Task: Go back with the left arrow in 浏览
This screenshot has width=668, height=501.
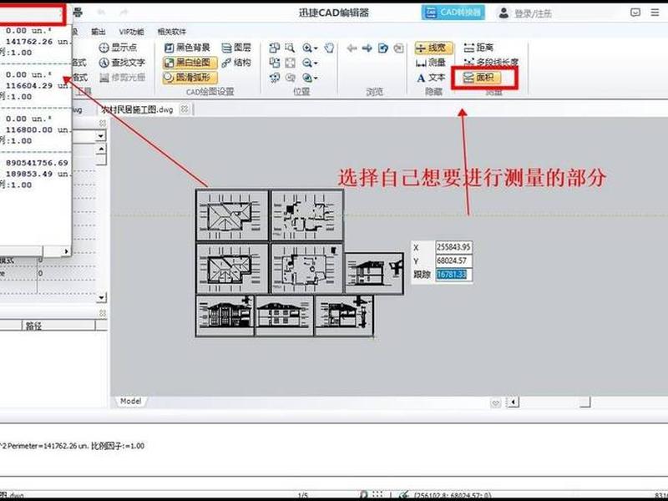Action: pos(352,48)
